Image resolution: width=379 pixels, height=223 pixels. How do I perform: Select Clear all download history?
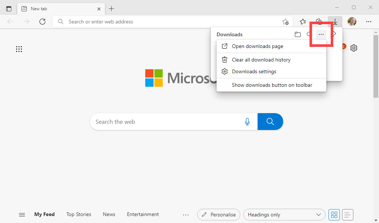click(271, 60)
